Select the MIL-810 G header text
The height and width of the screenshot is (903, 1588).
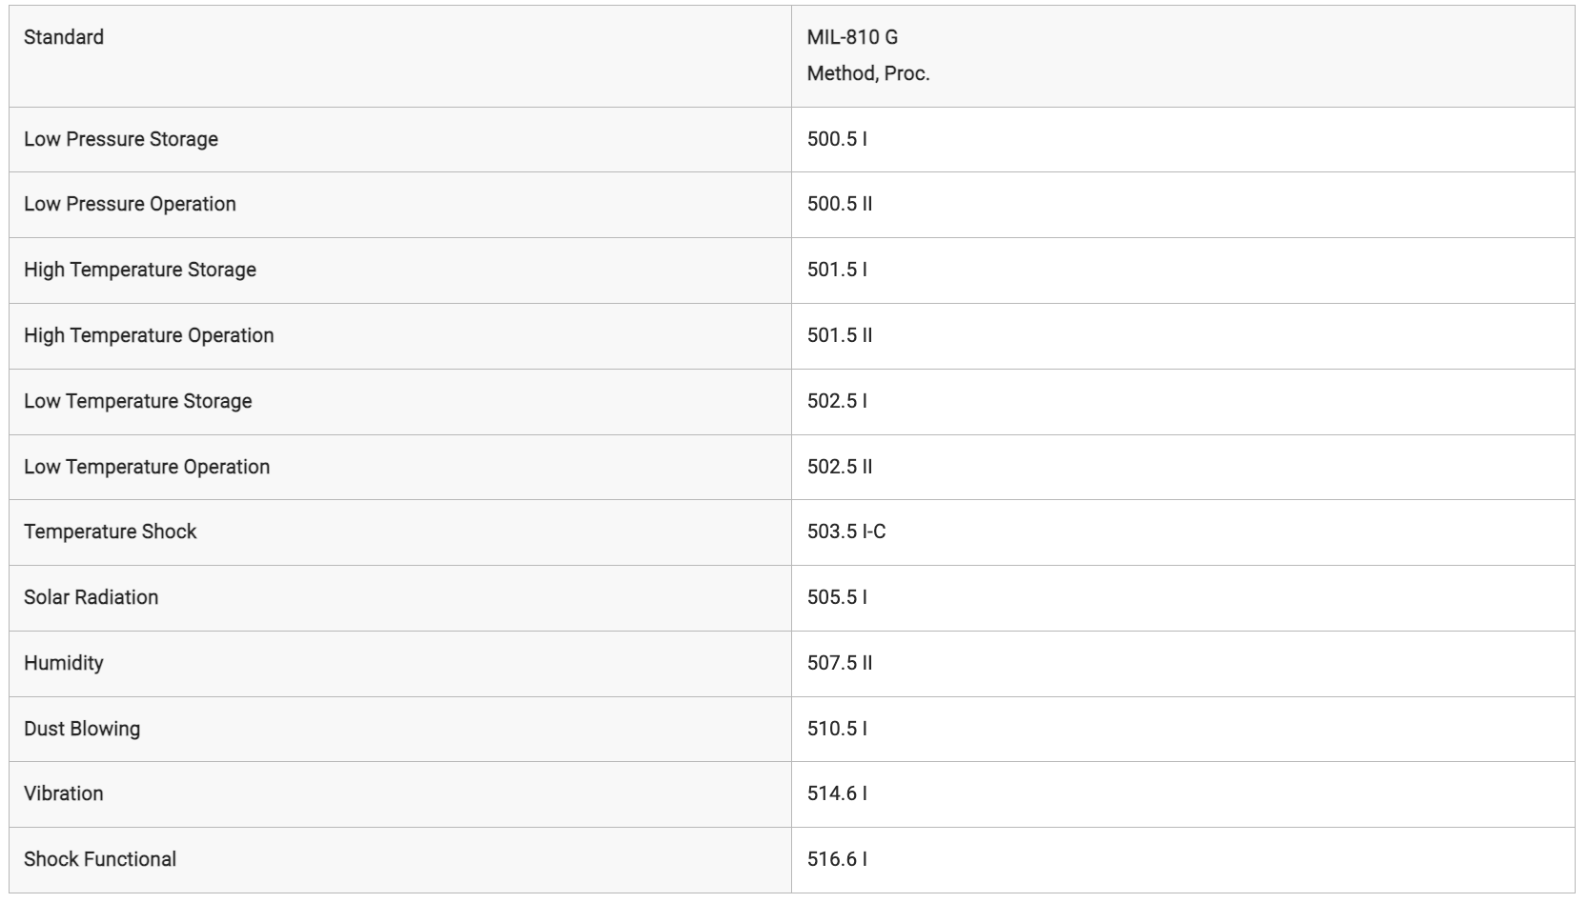[852, 37]
